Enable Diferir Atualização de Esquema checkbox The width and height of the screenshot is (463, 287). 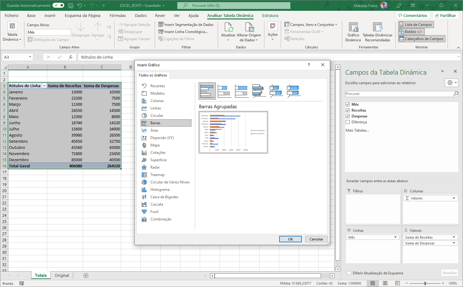tap(349, 273)
